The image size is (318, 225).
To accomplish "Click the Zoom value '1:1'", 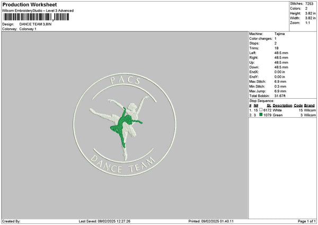I will click(307, 23).
